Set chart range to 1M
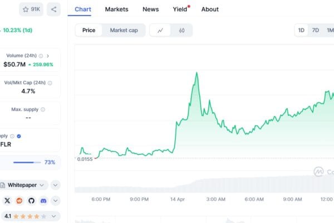 (x=330, y=30)
